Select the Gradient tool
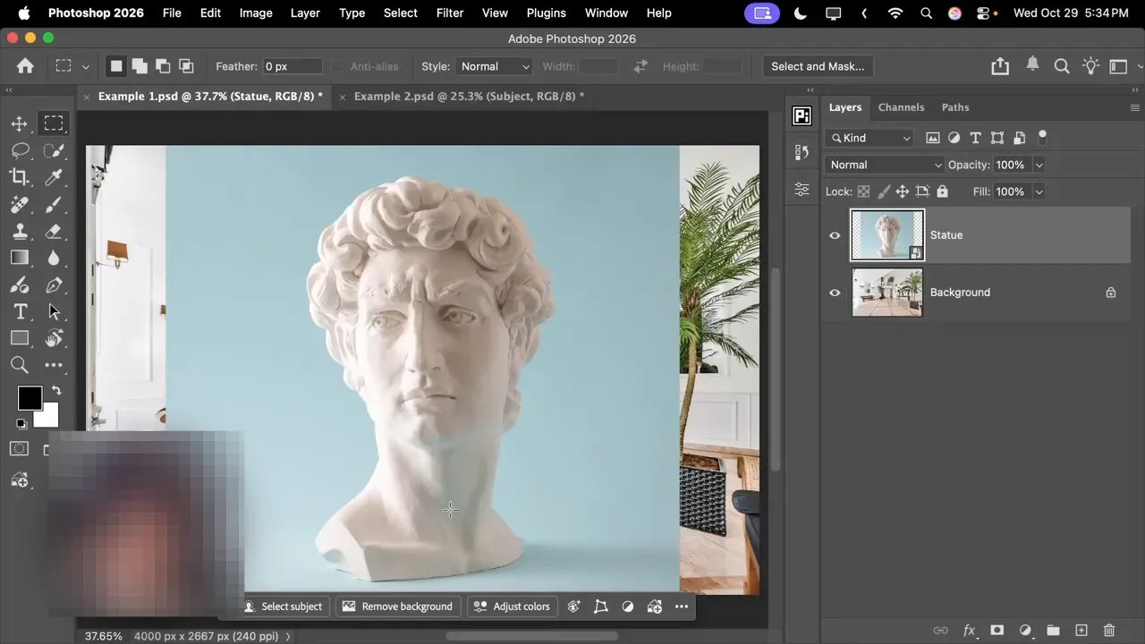Image resolution: width=1145 pixels, height=644 pixels. pos(20,258)
